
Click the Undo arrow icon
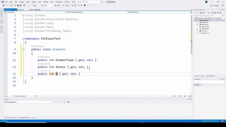coord(24,6)
